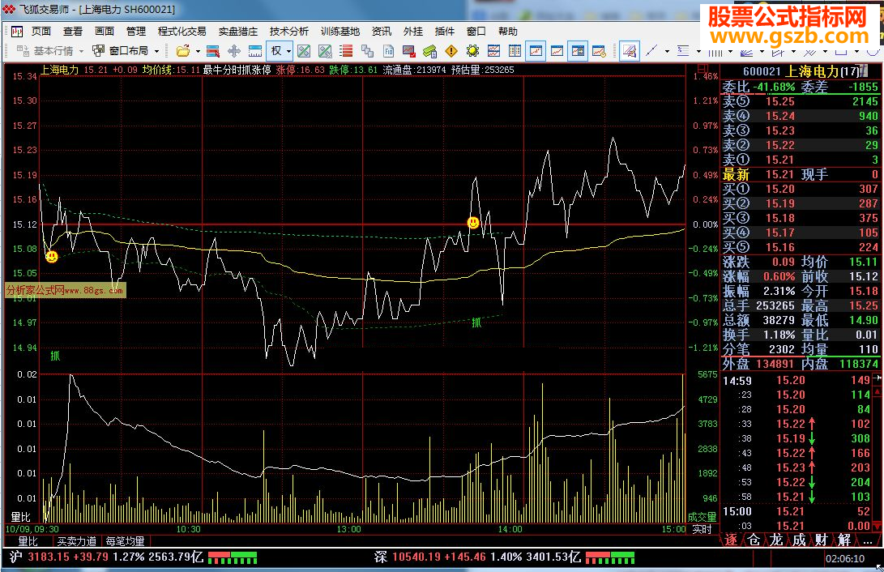The height and width of the screenshot is (572, 884).
Task: Expand the line drawing tool dropdown
Action: [x=667, y=51]
